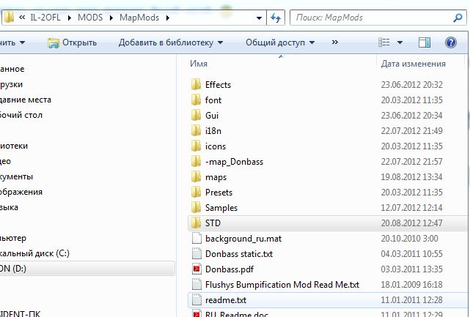This screenshot has height=317, width=470.
Task: Select readme.txt file name
Action: point(226,300)
